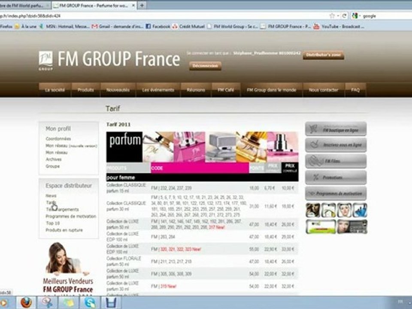Open the Gmail bookmark
The width and height of the screenshot is (412, 309).
point(118,26)
